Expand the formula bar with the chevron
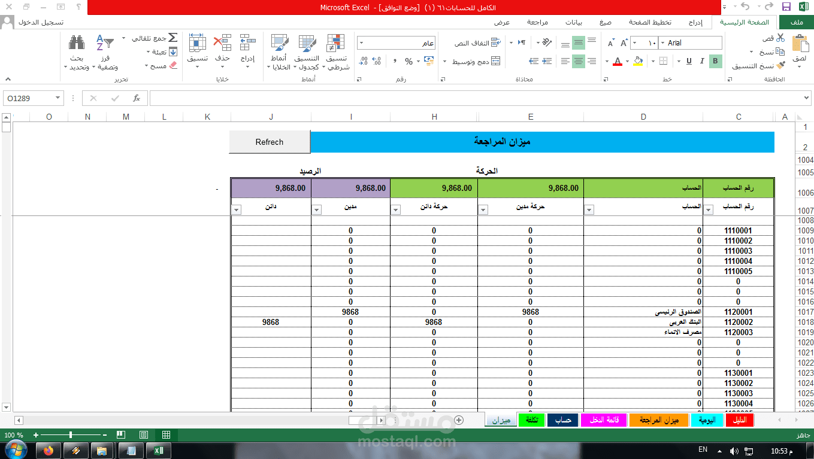814x459 pixels. pyautogui.click(x=807, y=98)
